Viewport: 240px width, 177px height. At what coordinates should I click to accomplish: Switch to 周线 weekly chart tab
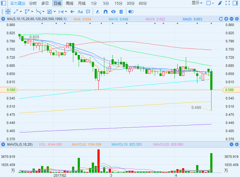(x=70, y=3)
